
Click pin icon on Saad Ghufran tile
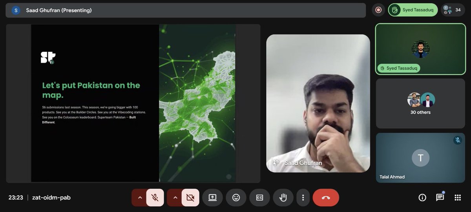click(x=276, y=163)
